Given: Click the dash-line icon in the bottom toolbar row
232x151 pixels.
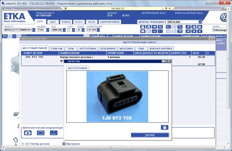Looking at the screenshot, I should point(160,31).
